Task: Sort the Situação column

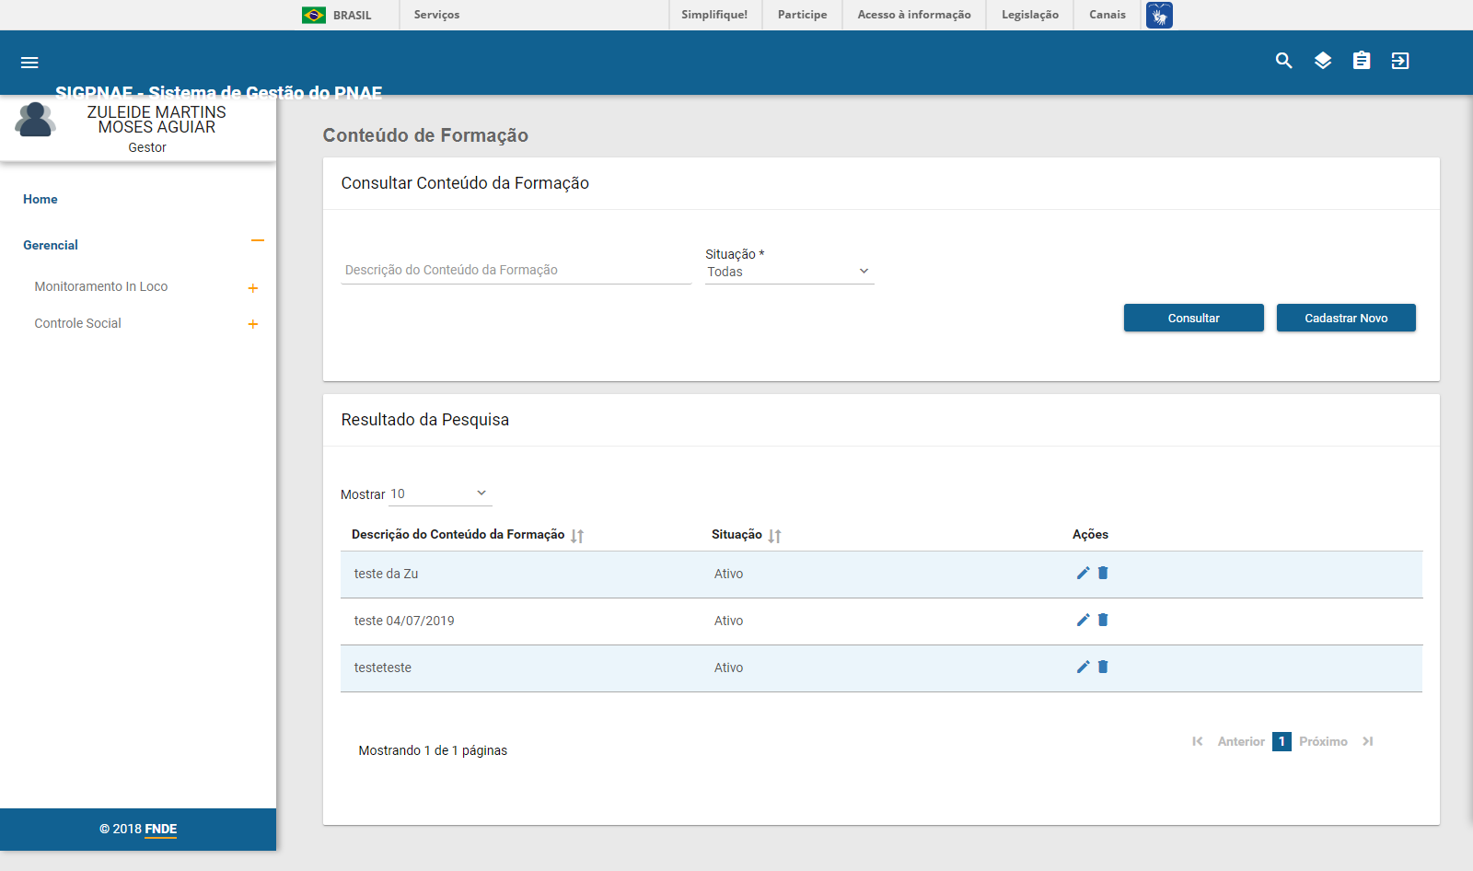Action: 774,536
